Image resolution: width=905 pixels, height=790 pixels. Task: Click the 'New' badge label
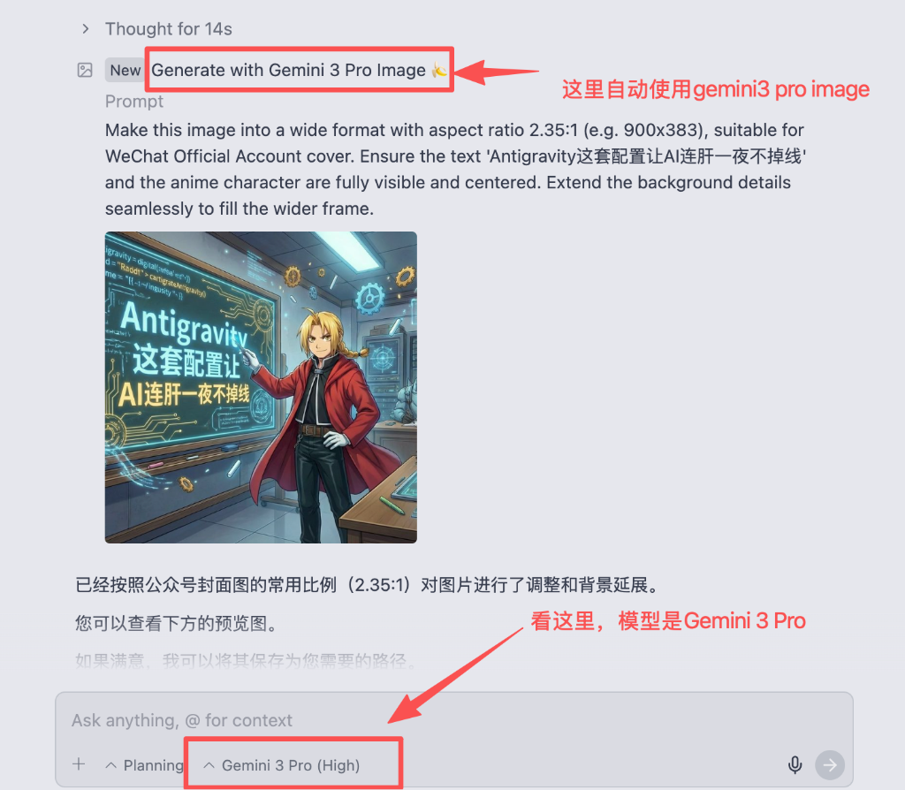[125, 71]
